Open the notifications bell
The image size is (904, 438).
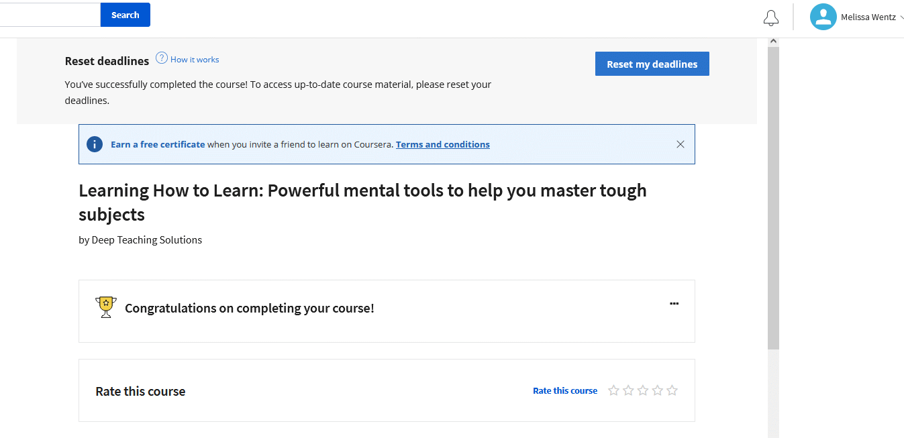[x=771, y=18]
